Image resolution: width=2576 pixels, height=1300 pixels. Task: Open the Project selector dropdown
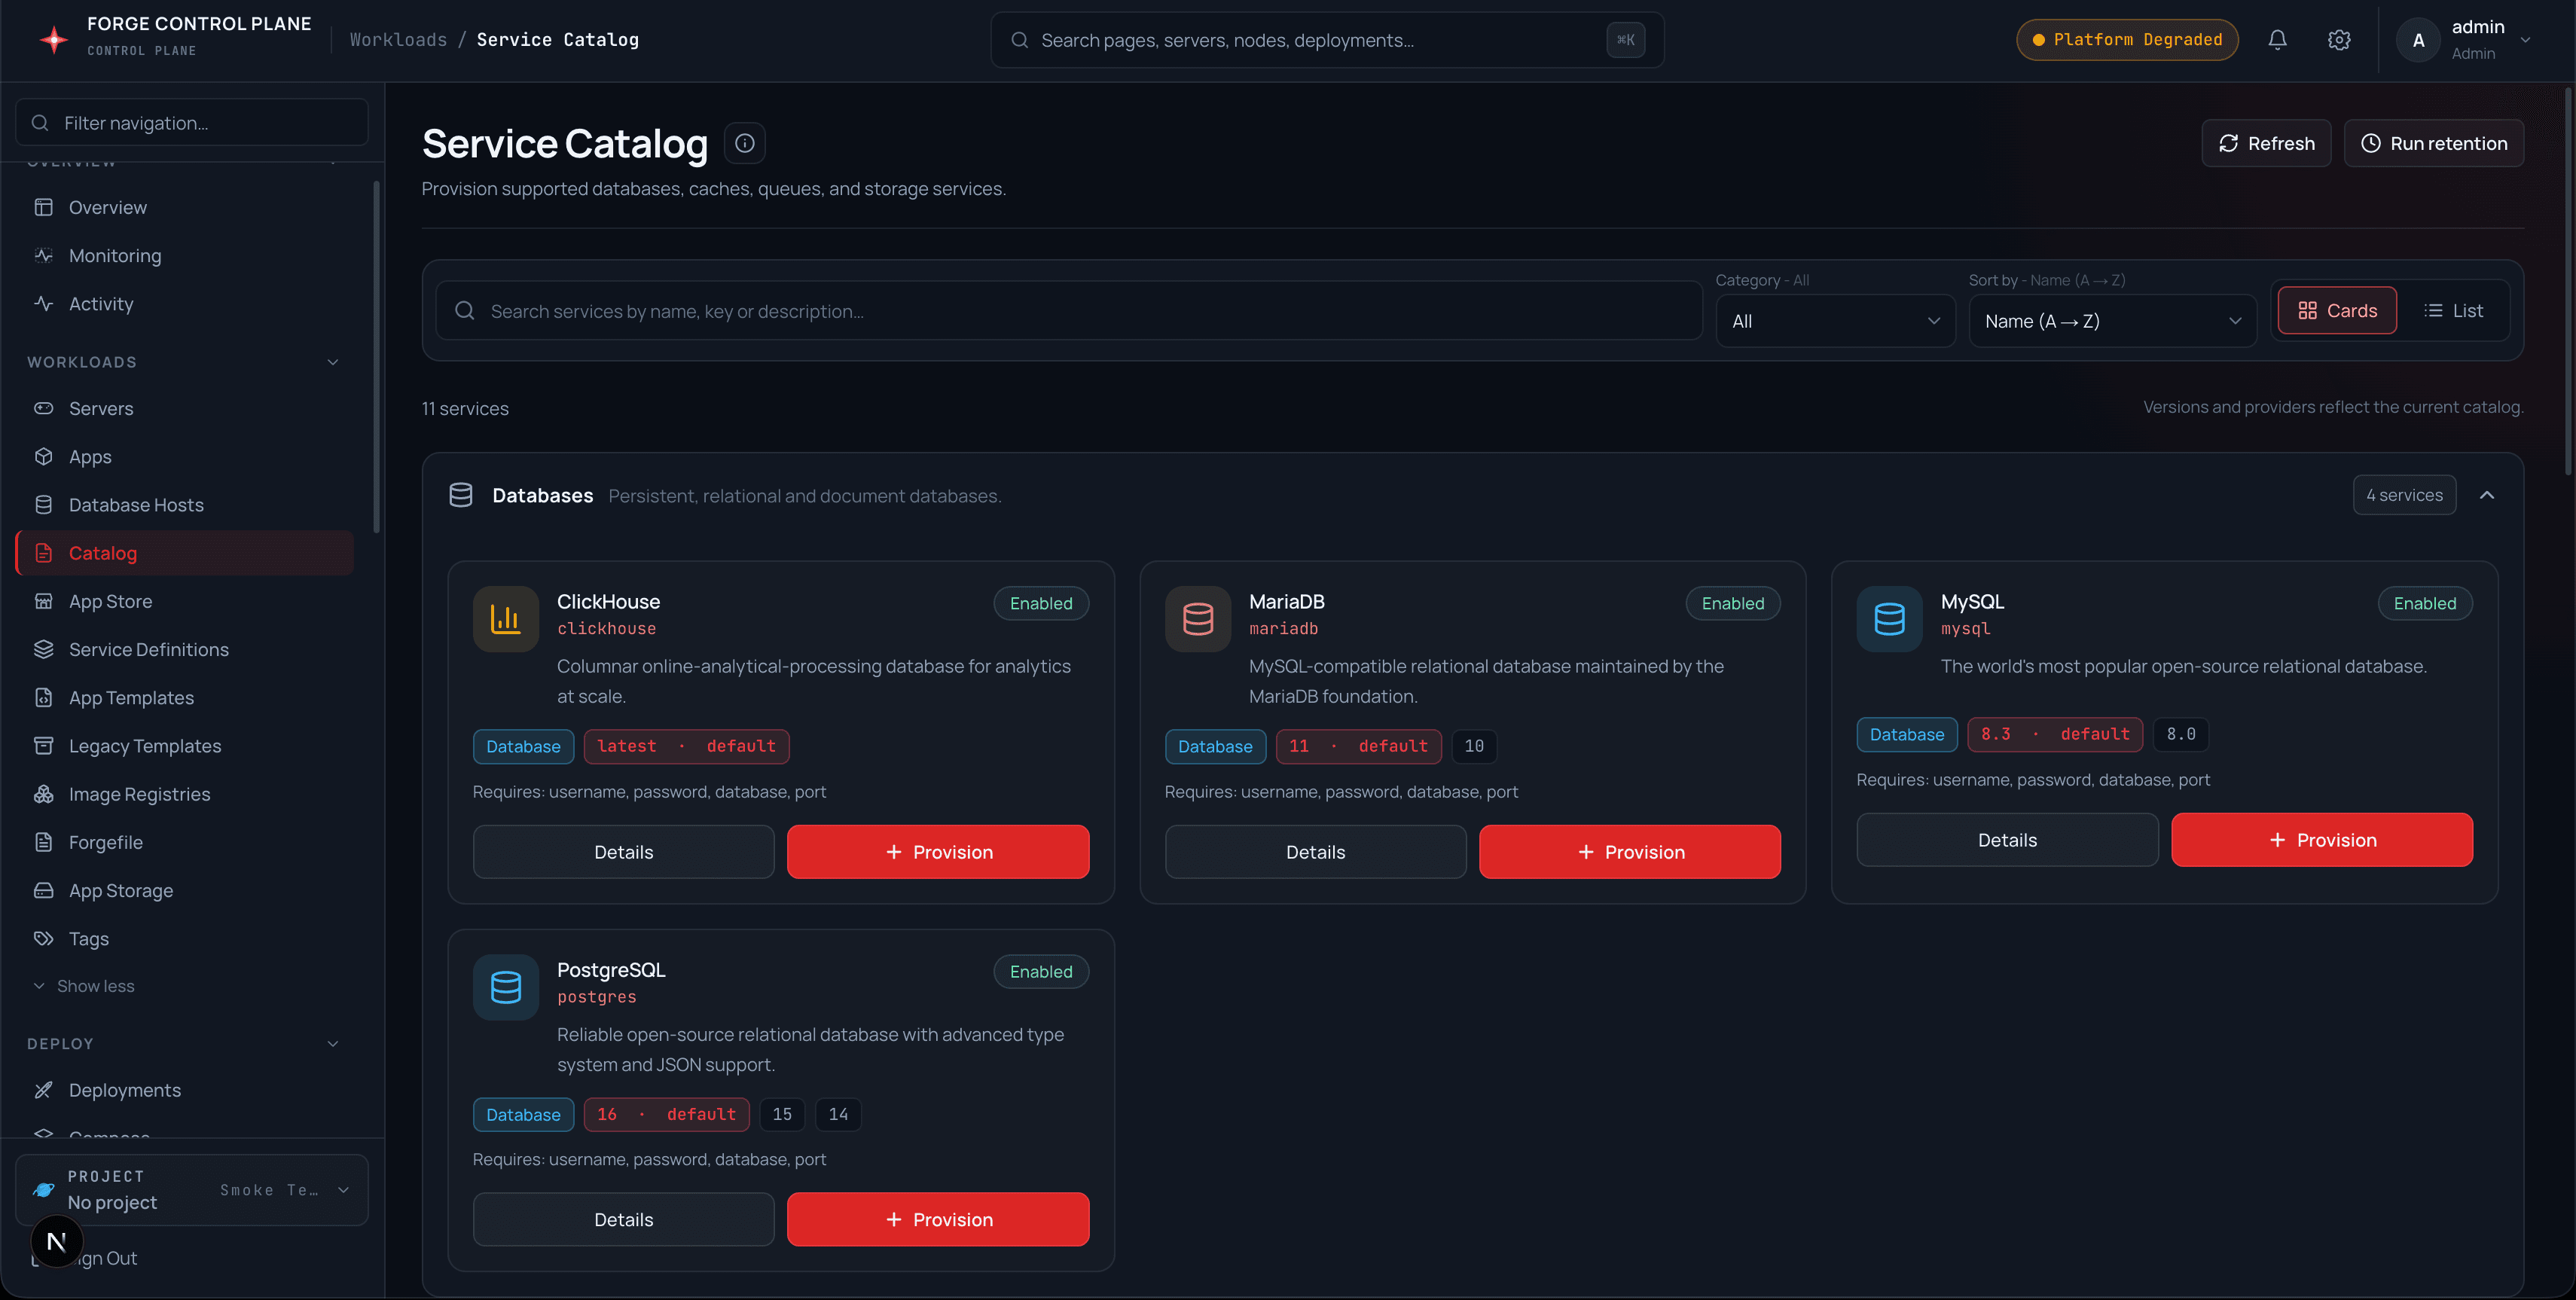point(192,1190)
